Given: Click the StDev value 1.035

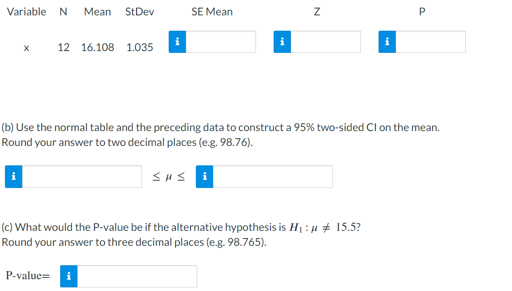Looking at the screenshot, I should (x=140, y=47).
